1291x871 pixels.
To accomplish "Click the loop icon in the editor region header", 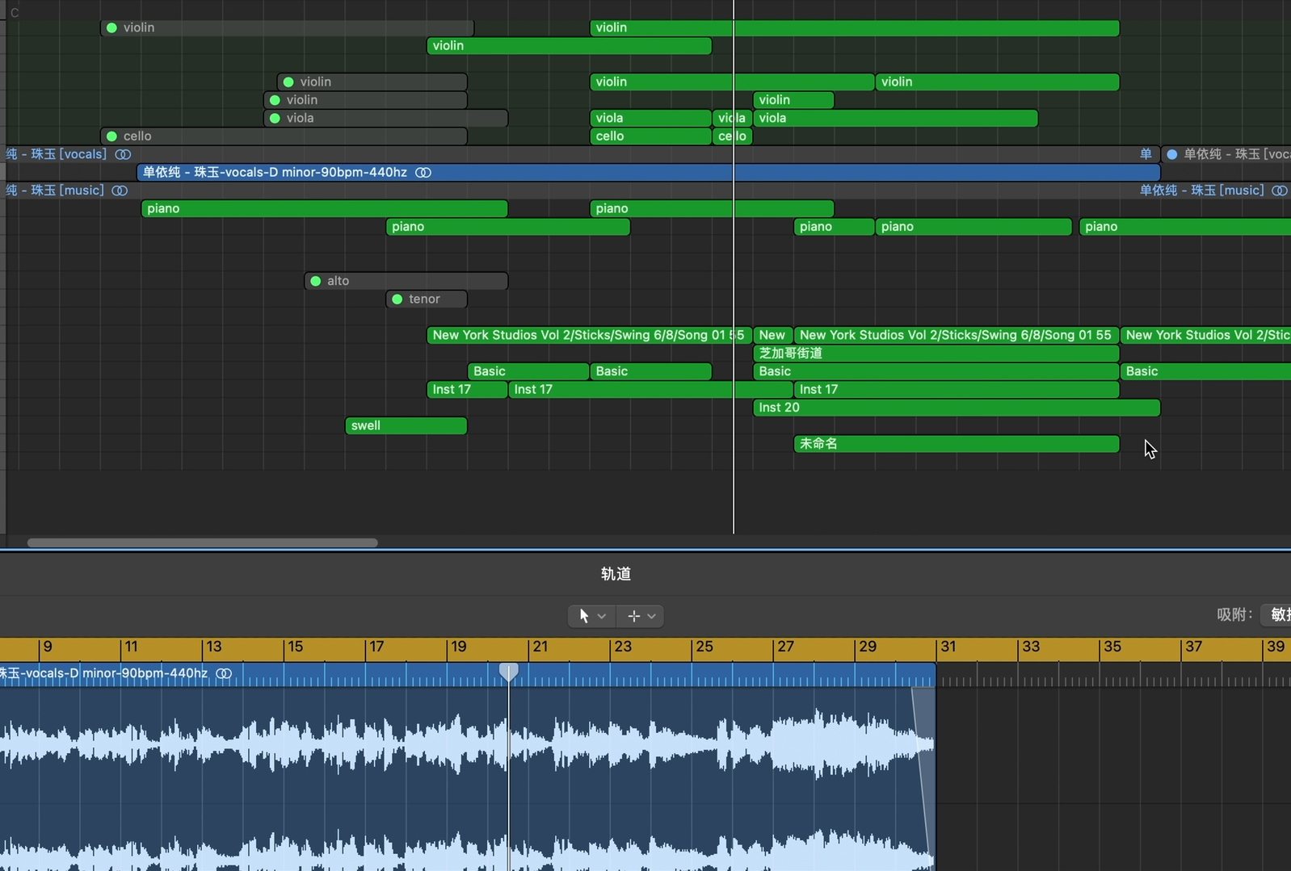I will [224, 673].
